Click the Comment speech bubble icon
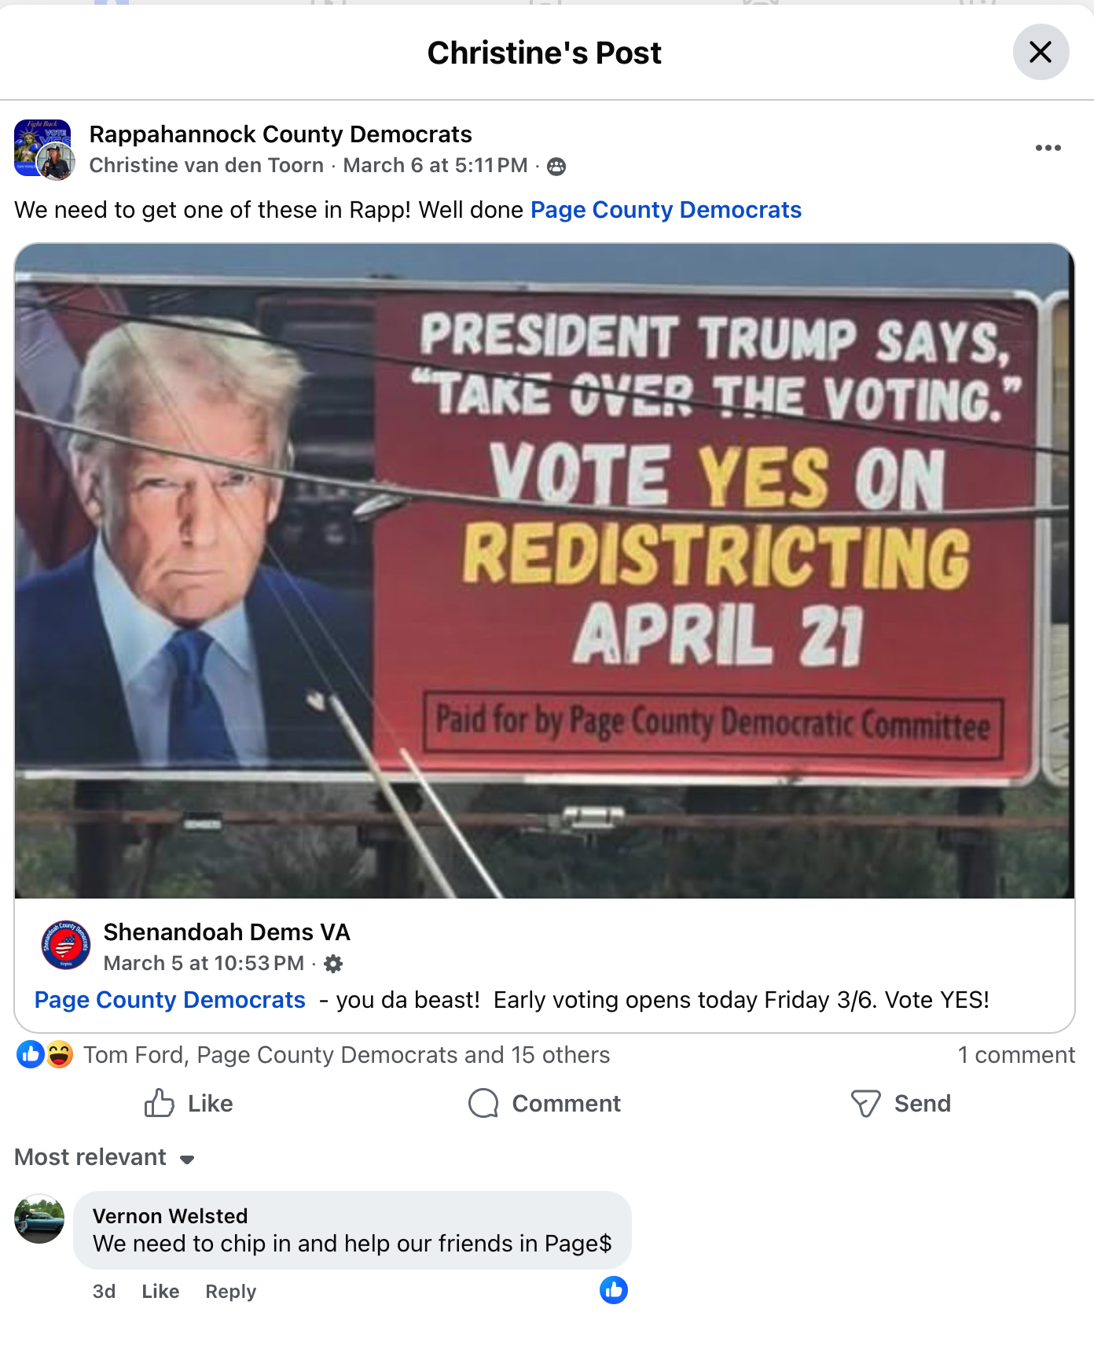The height and width of the screenshot is (1349, 1094). click(483, 1103)
